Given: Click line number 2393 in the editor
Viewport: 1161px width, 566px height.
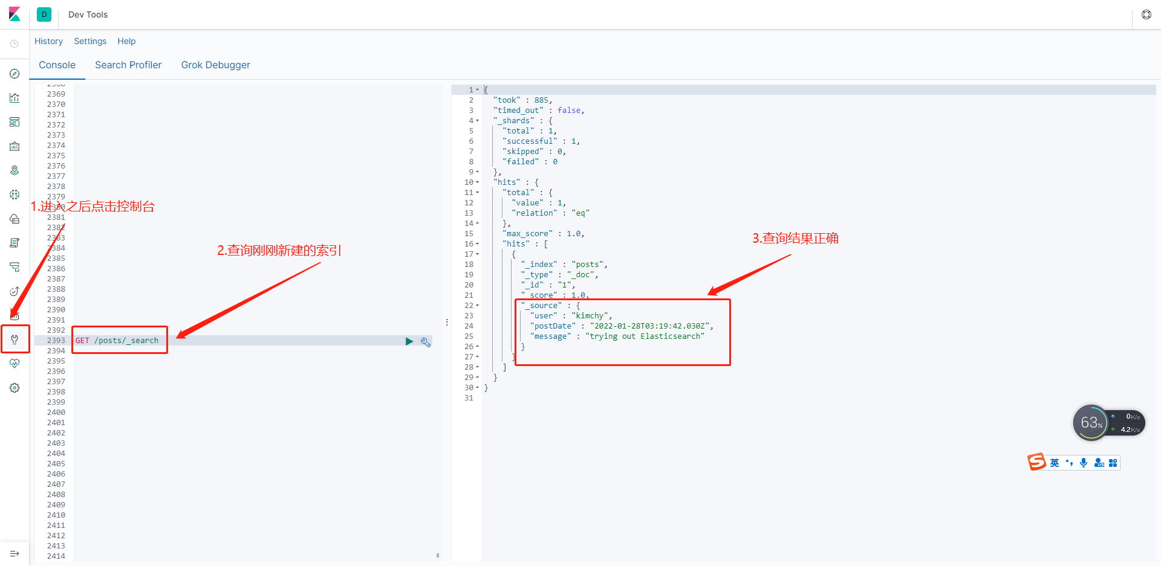Looking at the screenshot, I should (56, 340).
